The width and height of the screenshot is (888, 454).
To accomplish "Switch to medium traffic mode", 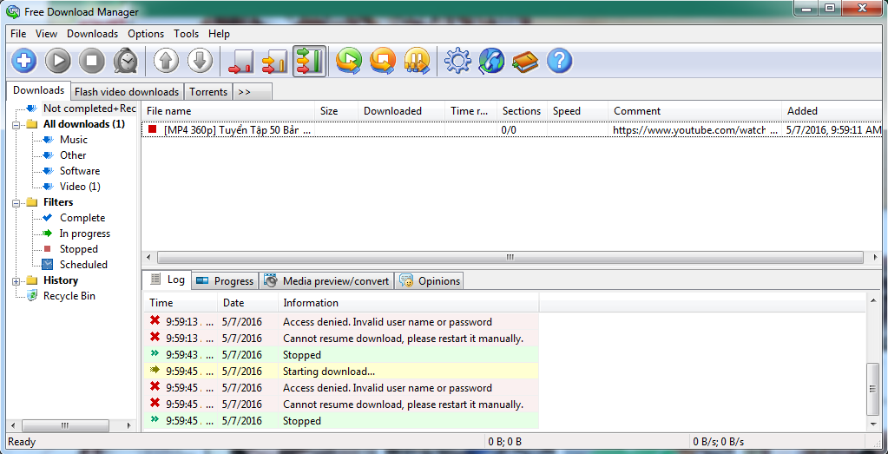I will click(x=274, y=61).
